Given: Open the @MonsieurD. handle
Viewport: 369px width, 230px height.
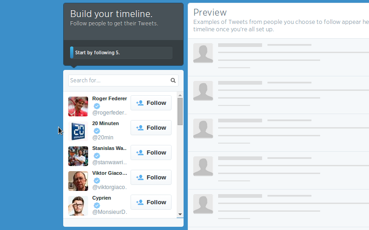Looking at the screenshot, I should pyautogui.click(x=110, y=212).
